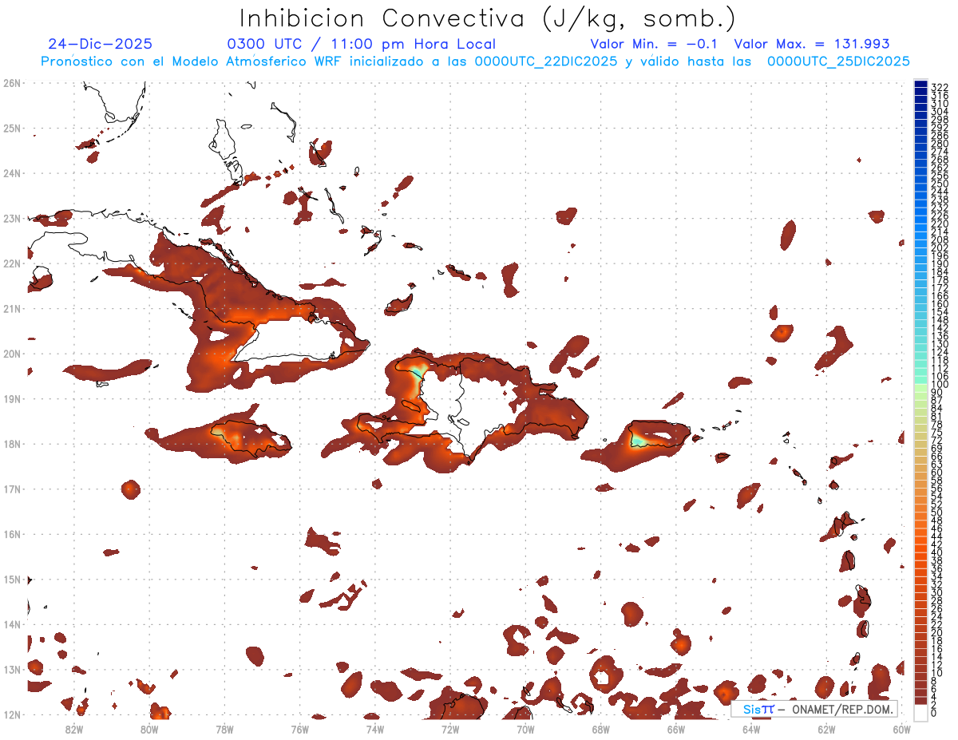Image resolution: width=958 pixels, height=740 pixels.
Task: Click the '25N' latitude label
Action: tap(12, 128)
